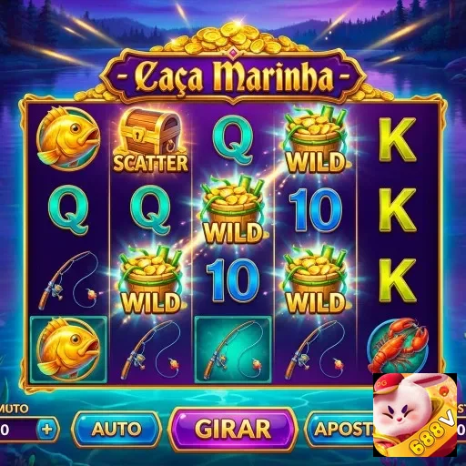Screen dimensions: 466x466
Task: Click the treasure chest SCATTER symbol
Action: pyautogui.click(x=150, y=141)
